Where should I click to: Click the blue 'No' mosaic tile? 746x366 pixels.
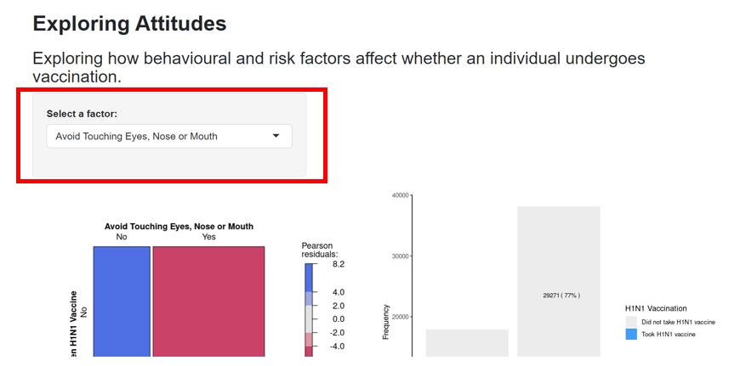pos(122,301)
